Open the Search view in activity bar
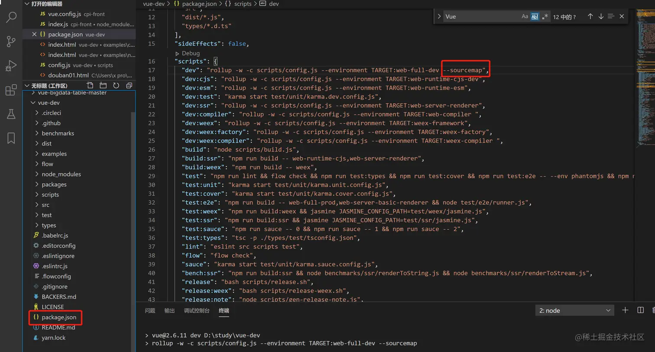 [x=11, y=17]
